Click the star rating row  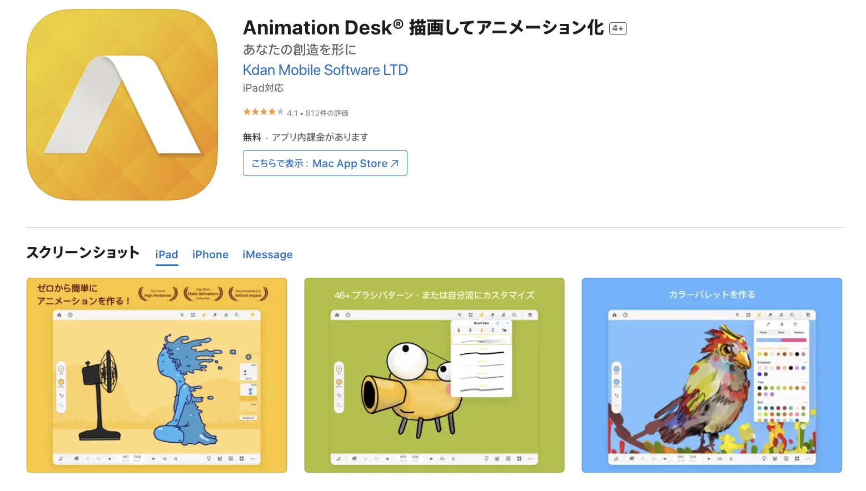pos(296,112)
